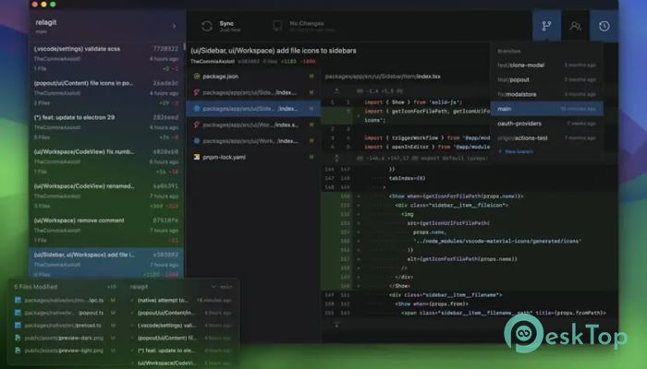Open commit "(.vscode/settings) validate scss"
The width and height of the screenshot is (647, 369).
click(x=106, y=58)
